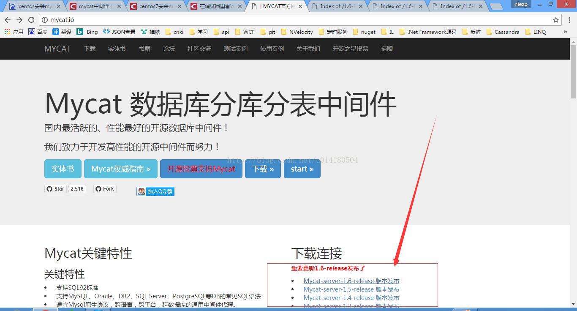Open the 下载 navbar menu item

pos(90,49)
